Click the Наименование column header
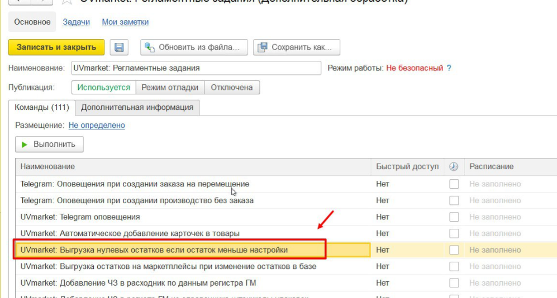 pyautogui.click(x=193, y=167)
